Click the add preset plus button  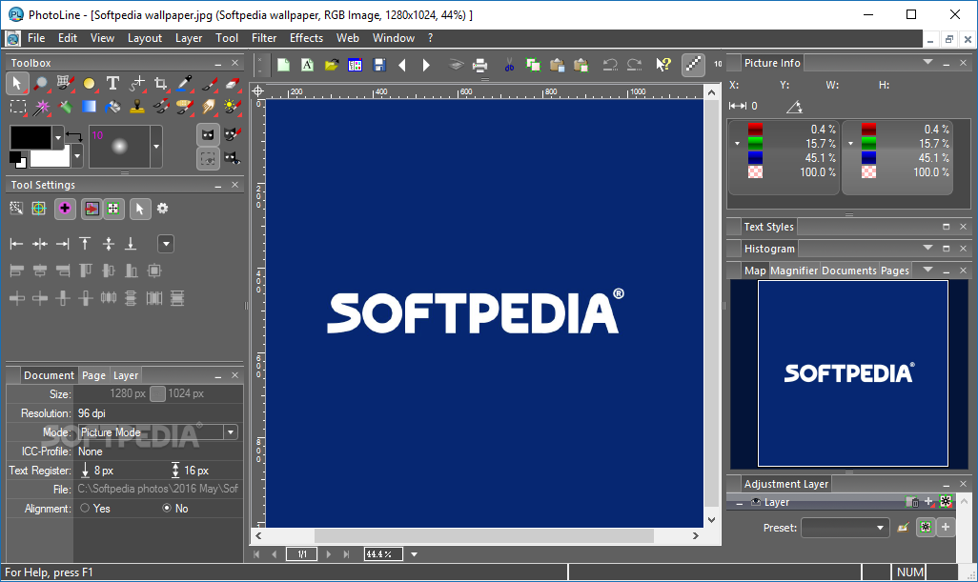click(x=946, y=527)
